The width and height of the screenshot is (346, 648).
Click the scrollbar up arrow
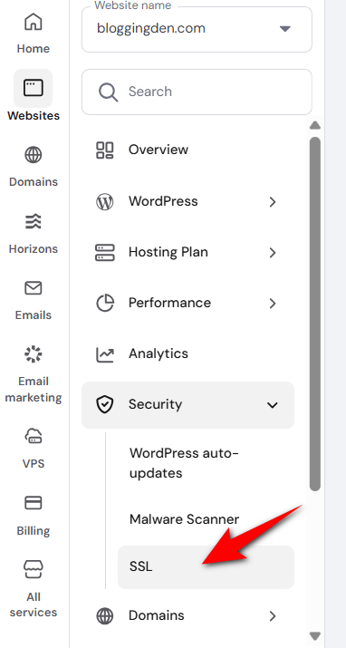[315, 125]
